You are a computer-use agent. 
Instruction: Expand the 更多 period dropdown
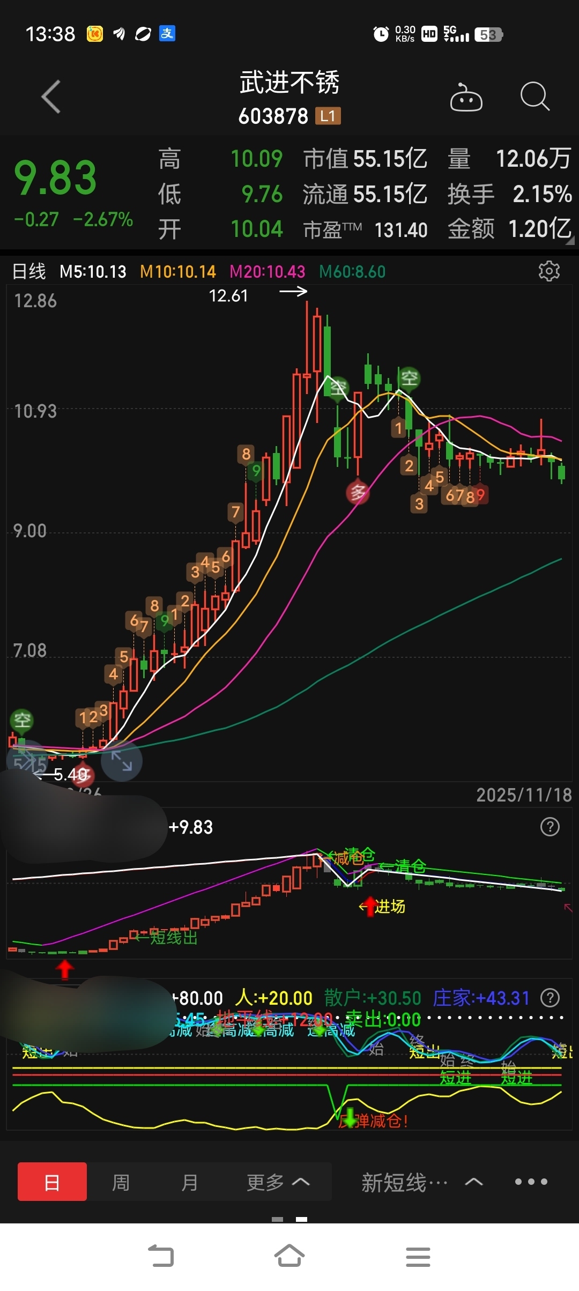coord(278,1182)
